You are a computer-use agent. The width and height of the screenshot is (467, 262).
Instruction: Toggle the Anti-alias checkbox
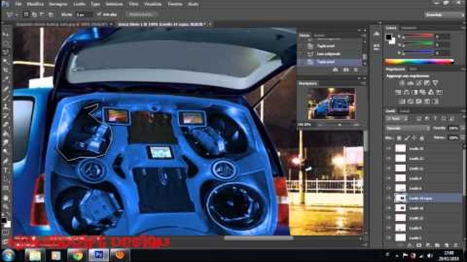(99, 14)
